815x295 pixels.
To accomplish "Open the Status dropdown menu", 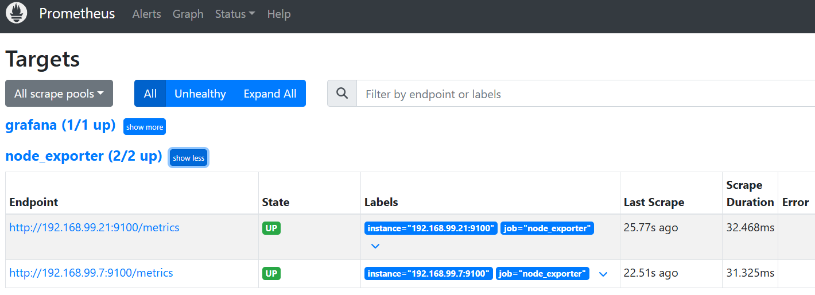I will (x=235, y=14).
